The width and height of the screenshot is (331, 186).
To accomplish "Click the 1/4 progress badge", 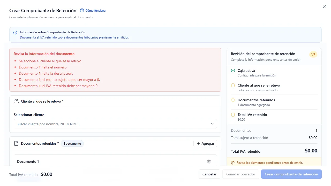I will tap(313, 54).
